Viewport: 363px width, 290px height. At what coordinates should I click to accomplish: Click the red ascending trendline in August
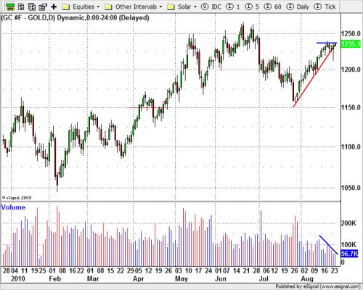314,78
